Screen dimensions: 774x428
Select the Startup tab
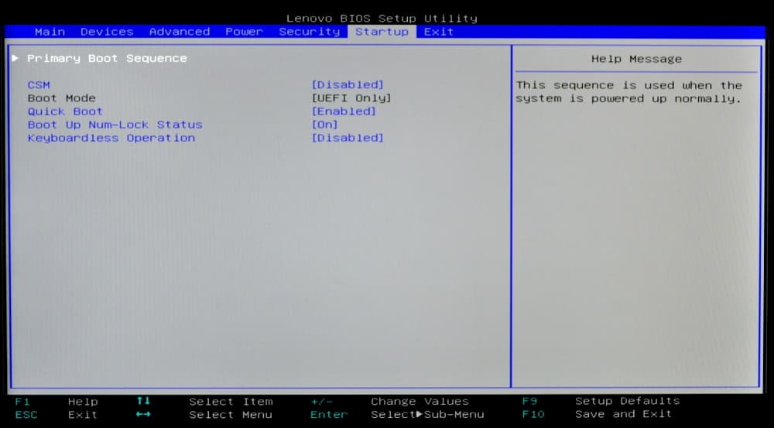coord(382,32)
